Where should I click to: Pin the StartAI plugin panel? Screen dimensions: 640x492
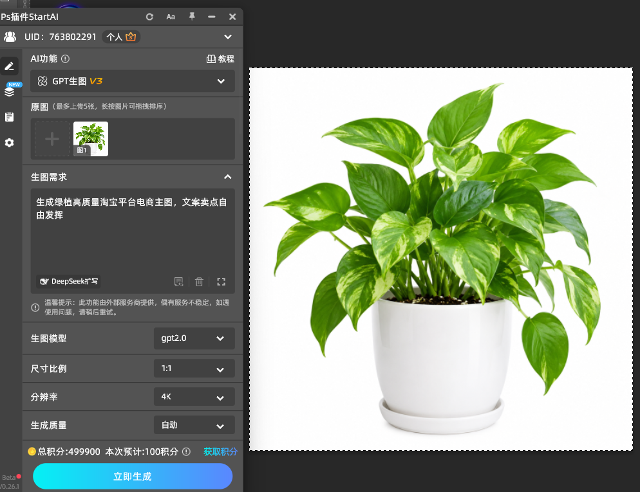191,16
